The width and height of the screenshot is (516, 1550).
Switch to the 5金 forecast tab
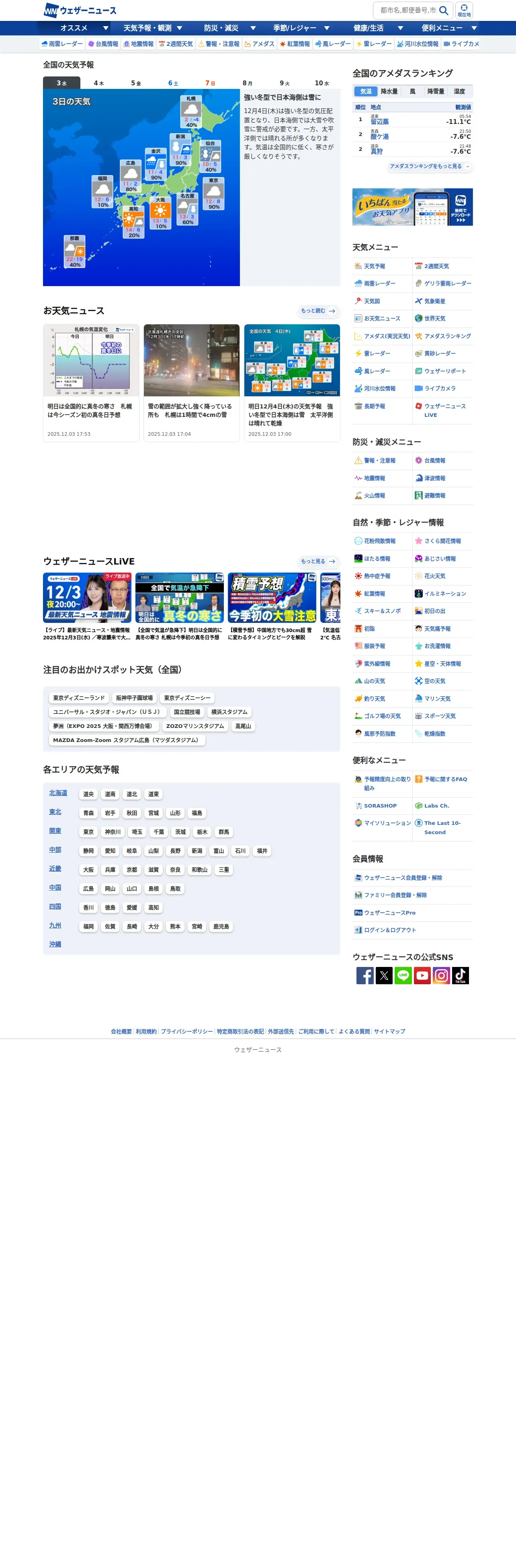[x=136, y=83]
